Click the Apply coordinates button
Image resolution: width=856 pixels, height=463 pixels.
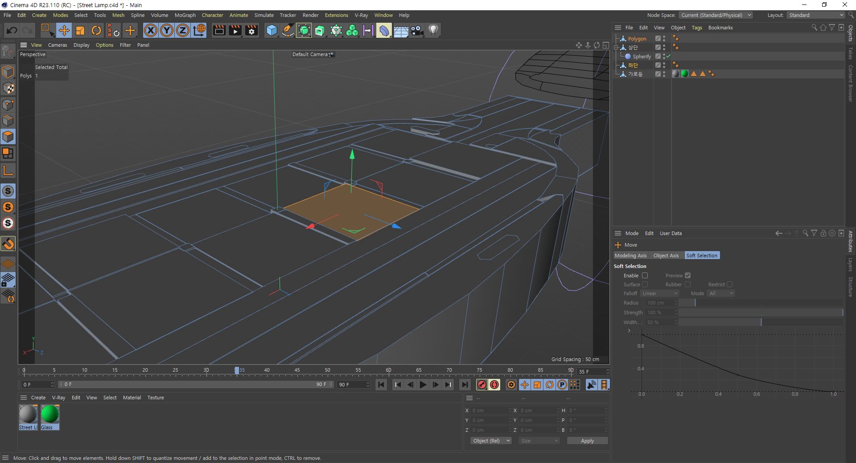click(587, 441)
